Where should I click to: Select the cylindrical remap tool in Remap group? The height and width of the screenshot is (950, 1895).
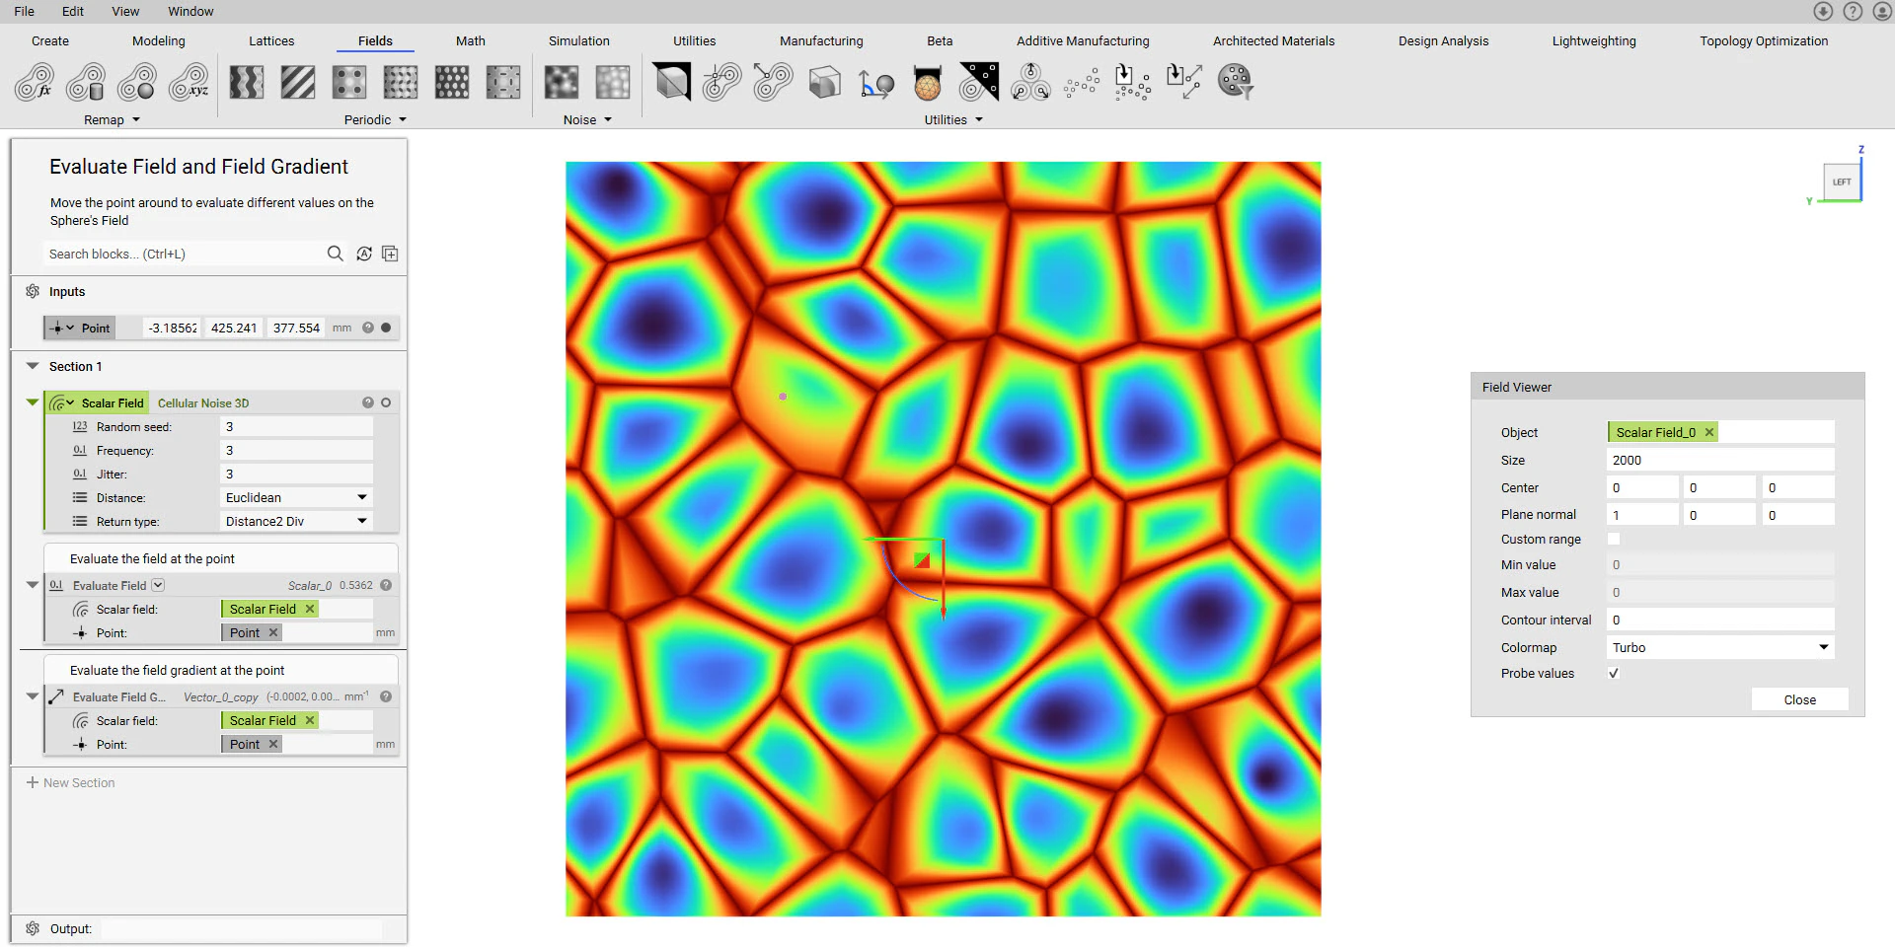pyautogui.click(x=87, y=83)
